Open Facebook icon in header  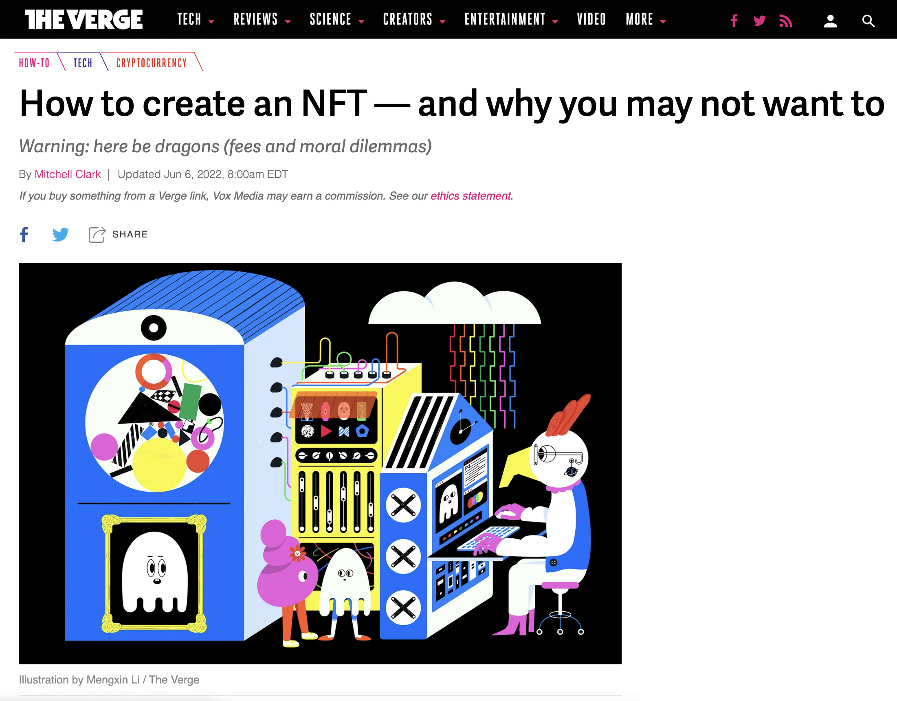tap(734, 20)
